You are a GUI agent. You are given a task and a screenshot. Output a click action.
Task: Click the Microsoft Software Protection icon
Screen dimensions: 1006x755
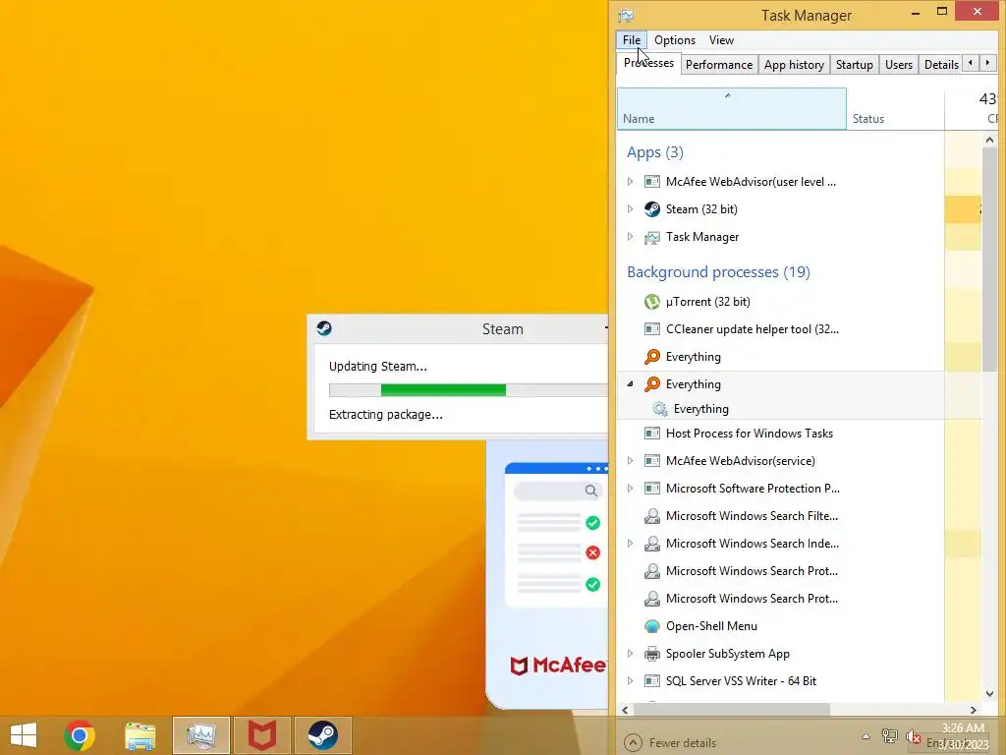[x=652, y=489]
